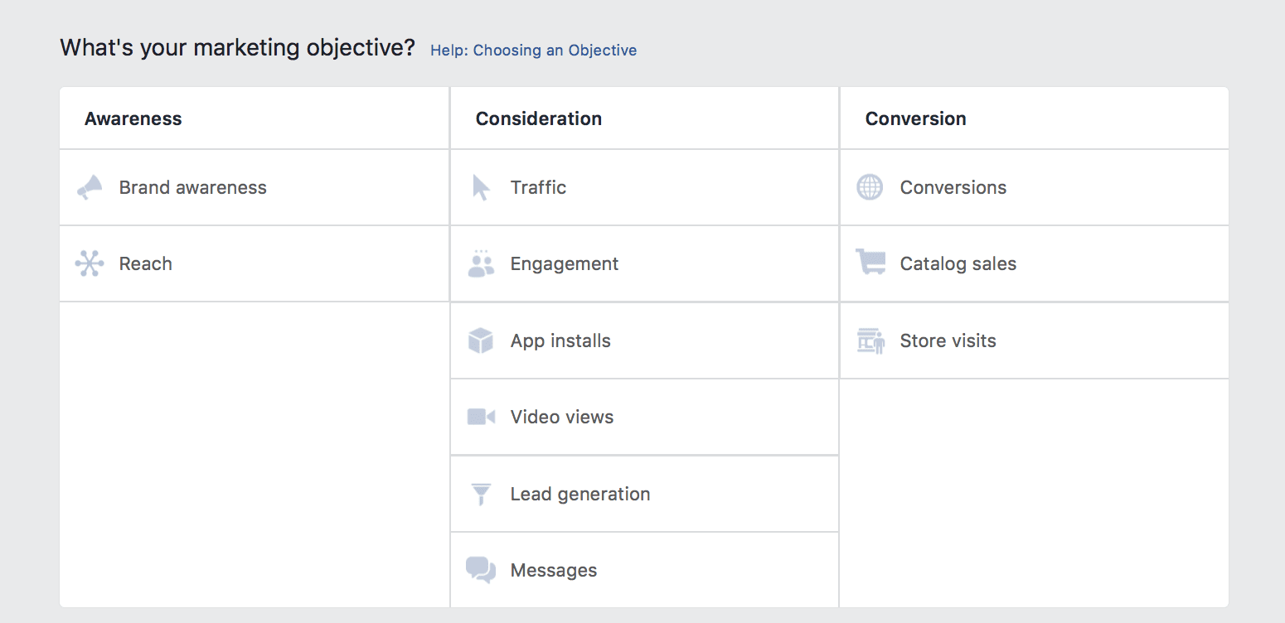Click the Video views camera icon

click(x=481, y=417)
